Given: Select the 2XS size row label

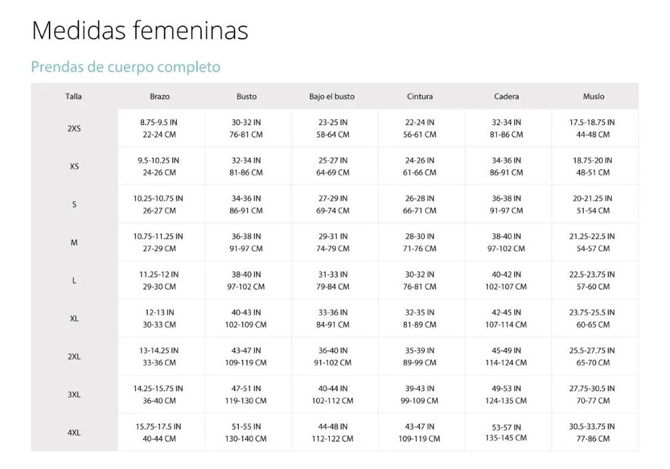Looking at the screenshot, I should tap(74, 128).
